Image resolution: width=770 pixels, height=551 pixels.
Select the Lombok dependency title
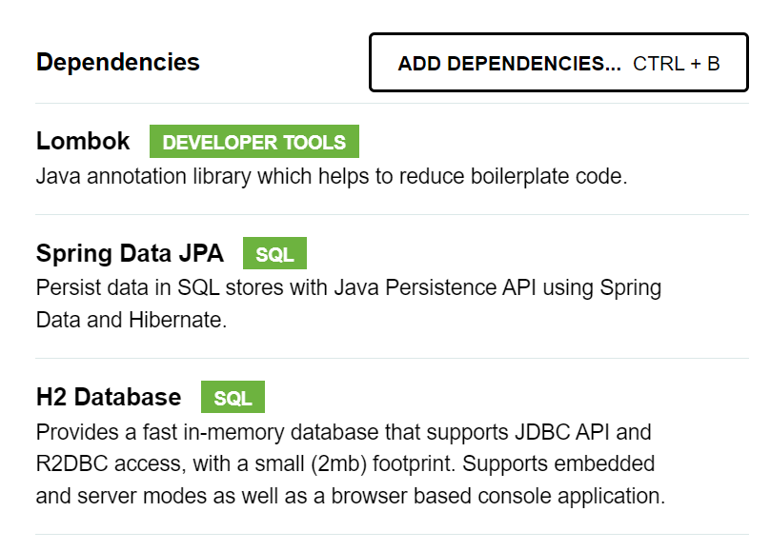[83, 141]
